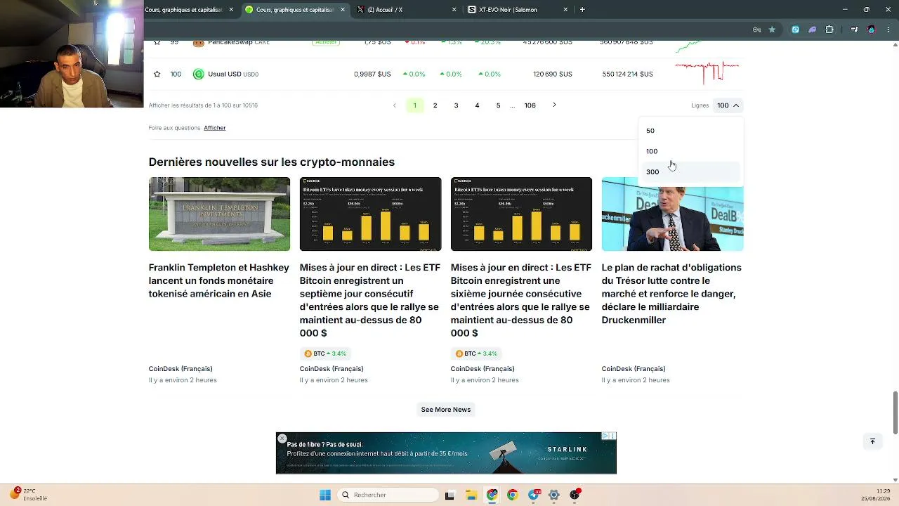Screen dimensions: 899x506
Task: Click BTC tag under sixième journée article
Action: [476, 353]
